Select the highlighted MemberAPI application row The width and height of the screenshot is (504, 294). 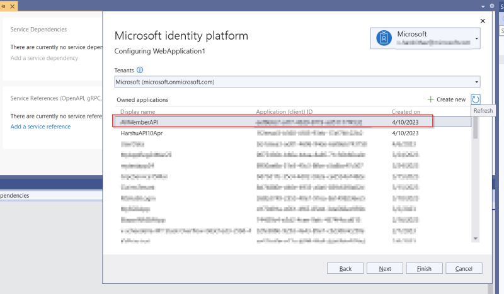click(292, 122)
